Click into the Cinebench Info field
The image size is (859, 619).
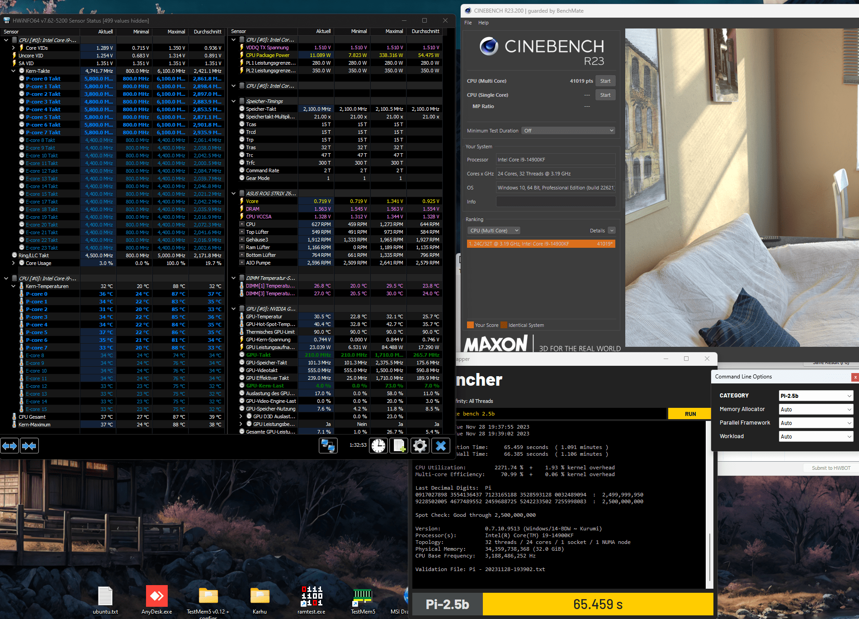pos(556,202)
